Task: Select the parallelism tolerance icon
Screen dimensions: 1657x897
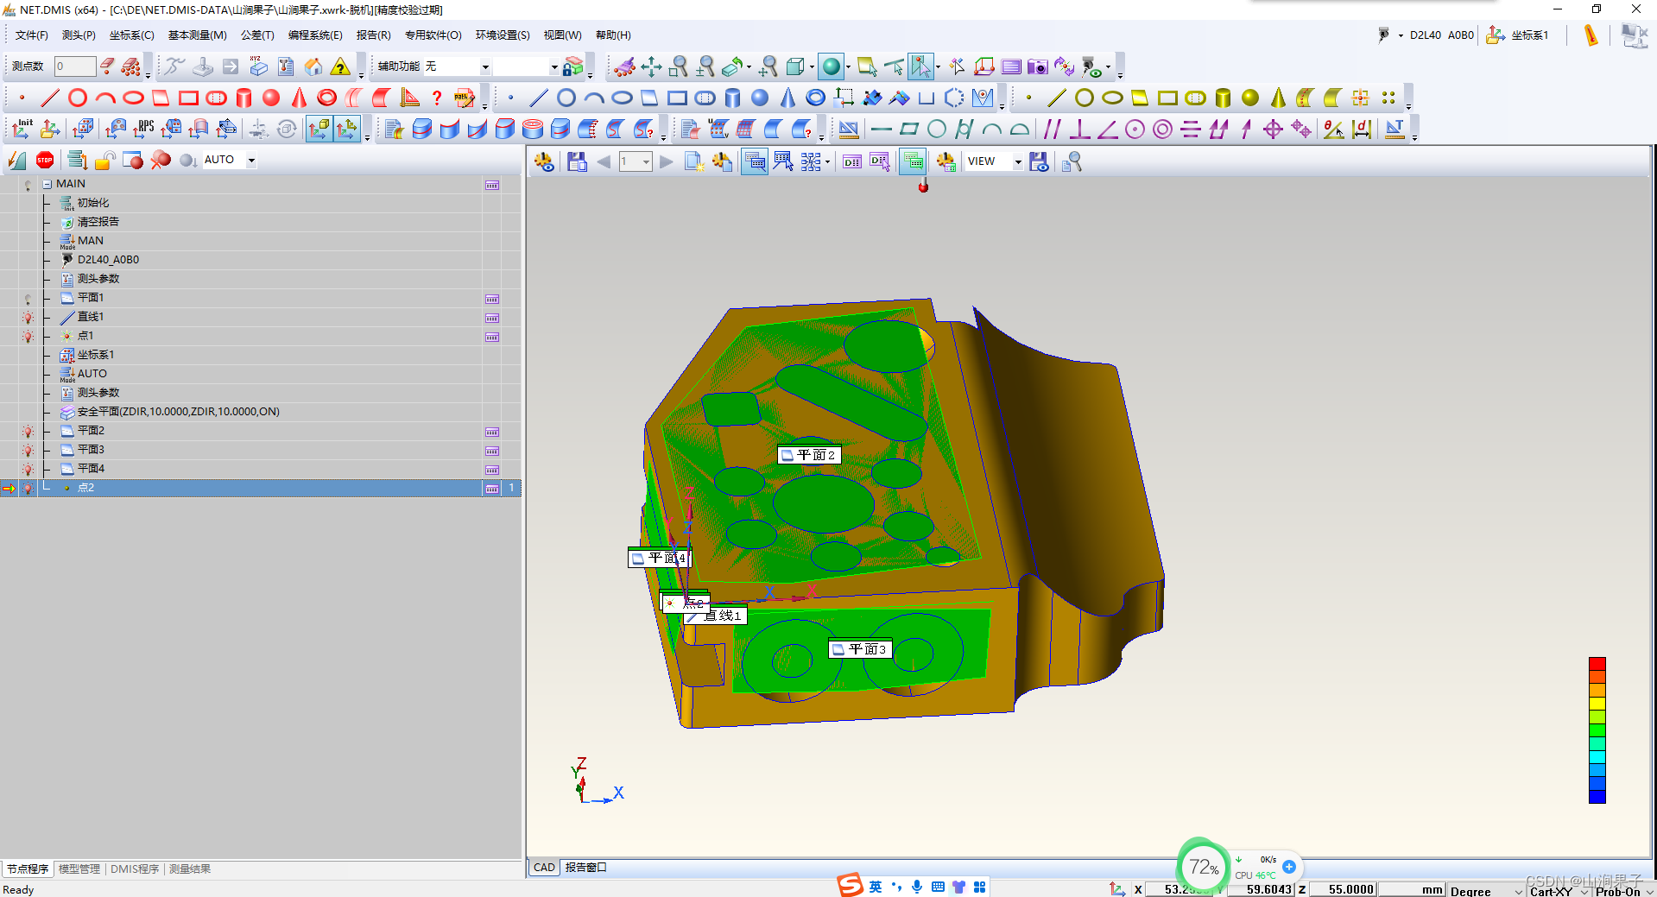Action: coord(1052,129)
